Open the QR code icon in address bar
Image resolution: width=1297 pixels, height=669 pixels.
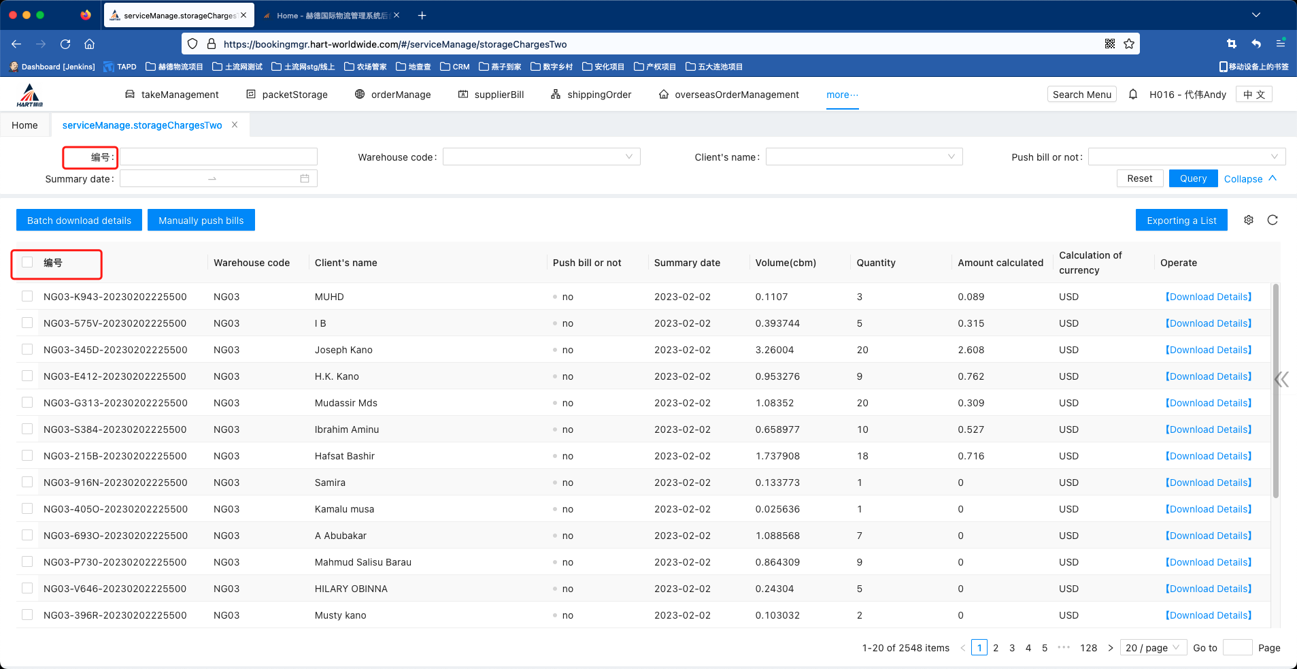(x=1110, y=44)
